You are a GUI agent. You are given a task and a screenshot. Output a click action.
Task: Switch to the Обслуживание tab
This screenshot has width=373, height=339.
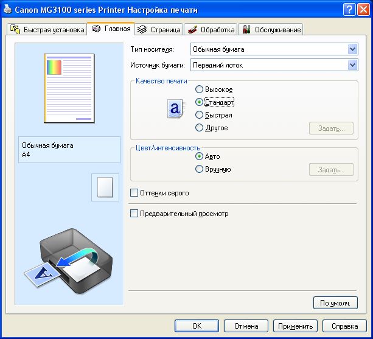coord(271,29)
